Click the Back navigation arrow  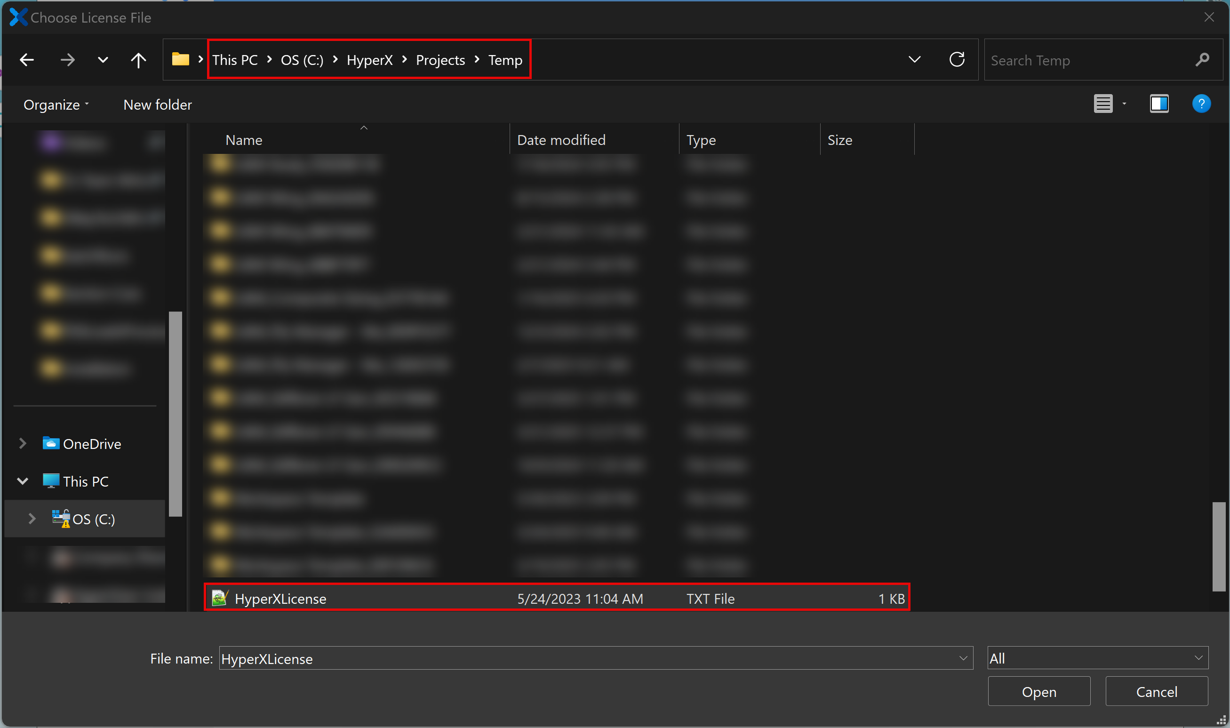[26, 60]
